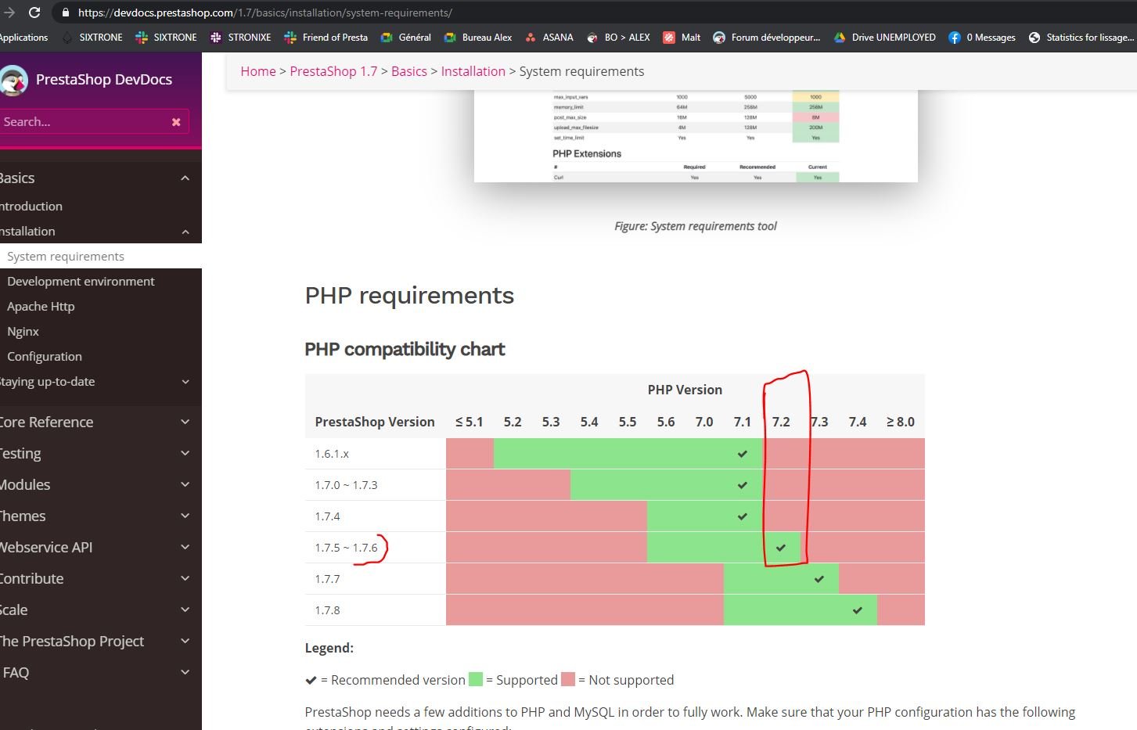The image size is (1137, 730).
Task: Expand the FAQ sidebar section
Action: click(185, 673)
